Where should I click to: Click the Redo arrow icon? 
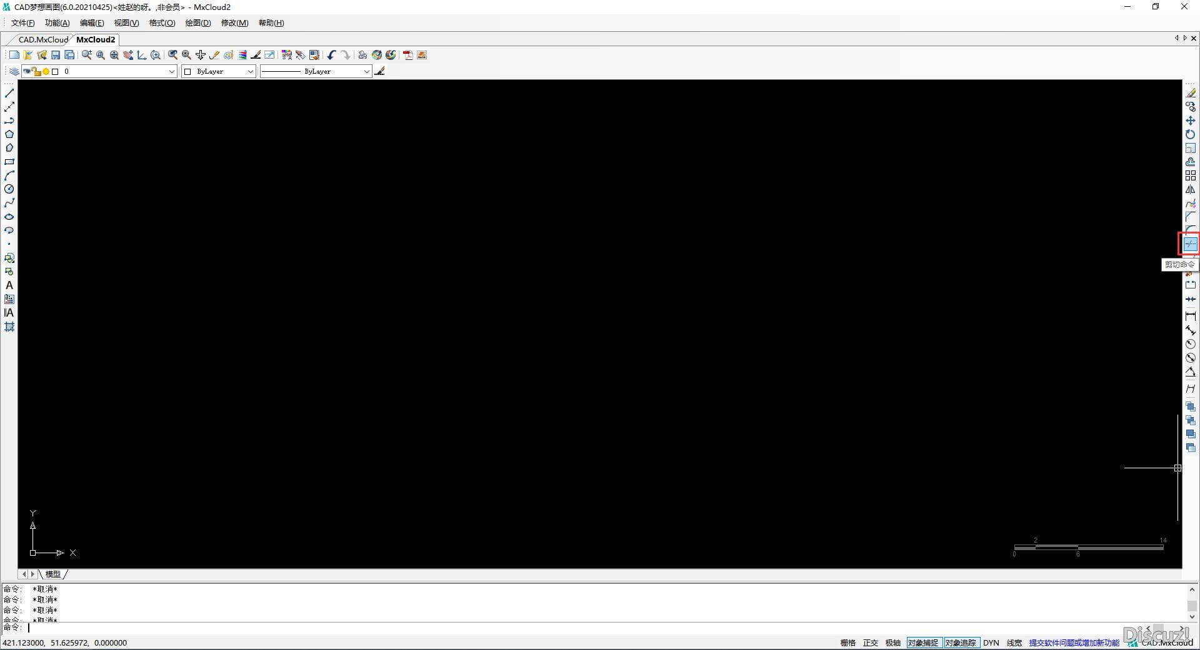346,55
